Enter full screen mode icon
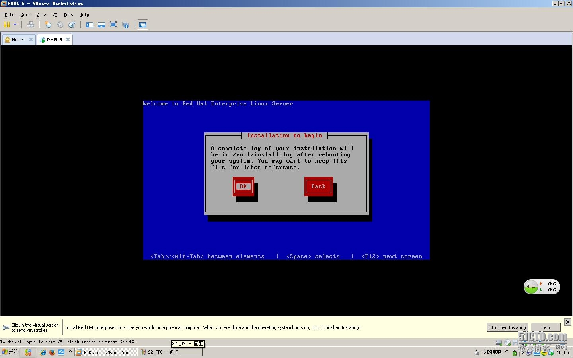The image size is (573, 358). pyautogui.click(x=113, y=25)
